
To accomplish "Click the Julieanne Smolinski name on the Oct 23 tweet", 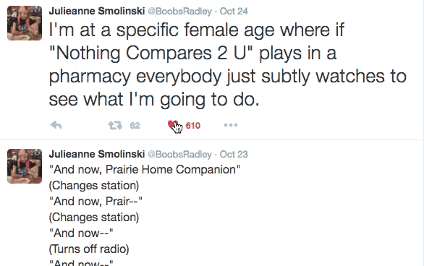I will coord(97,154).
